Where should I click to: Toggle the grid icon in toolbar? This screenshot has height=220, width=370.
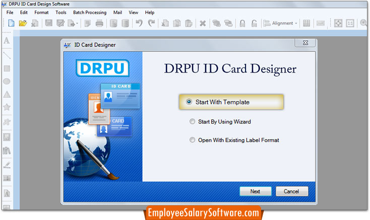tap(306, 23)
